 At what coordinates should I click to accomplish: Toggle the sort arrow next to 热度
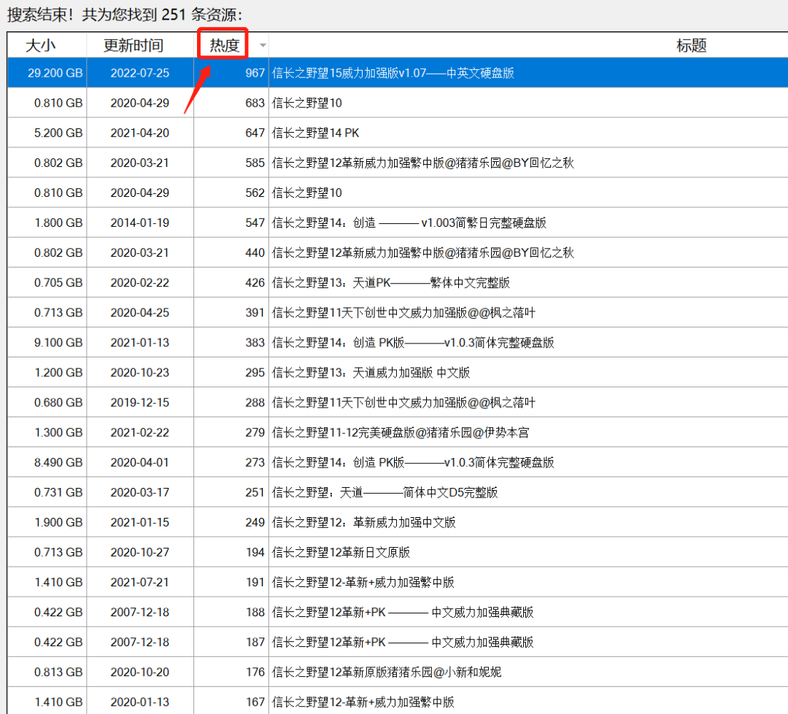click(263, 46)
